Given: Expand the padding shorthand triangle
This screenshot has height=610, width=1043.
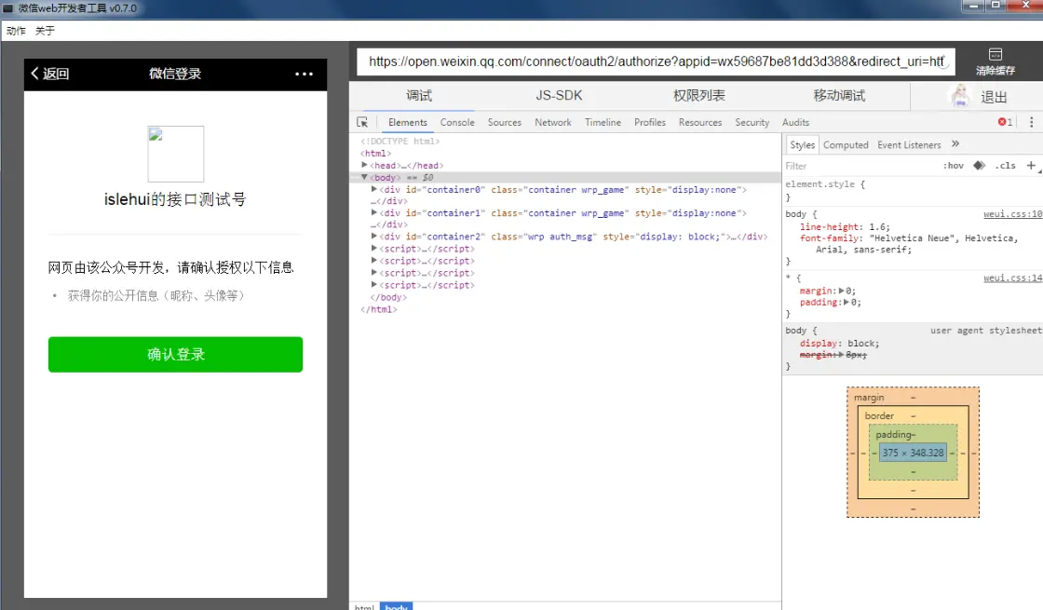Looking at the screenshot, I should click(847, 302).
